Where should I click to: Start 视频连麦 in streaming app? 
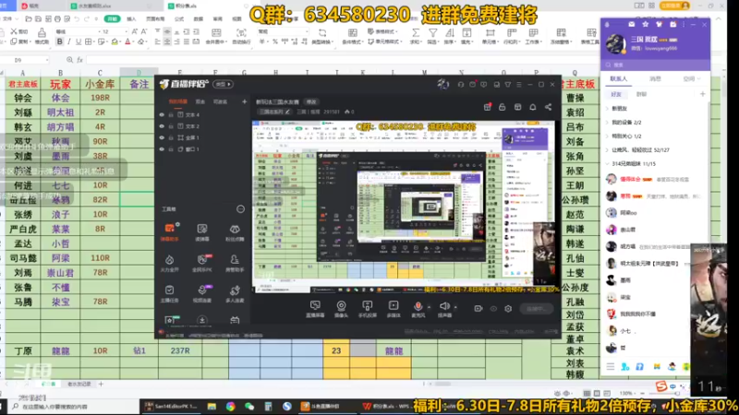tap(202, 293)
